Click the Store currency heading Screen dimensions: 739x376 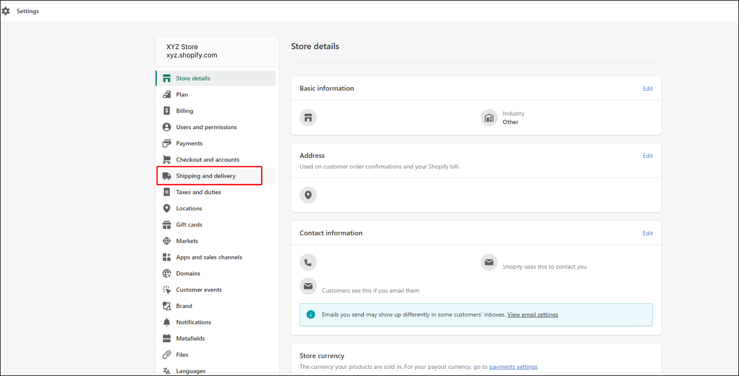click(322, 356)
